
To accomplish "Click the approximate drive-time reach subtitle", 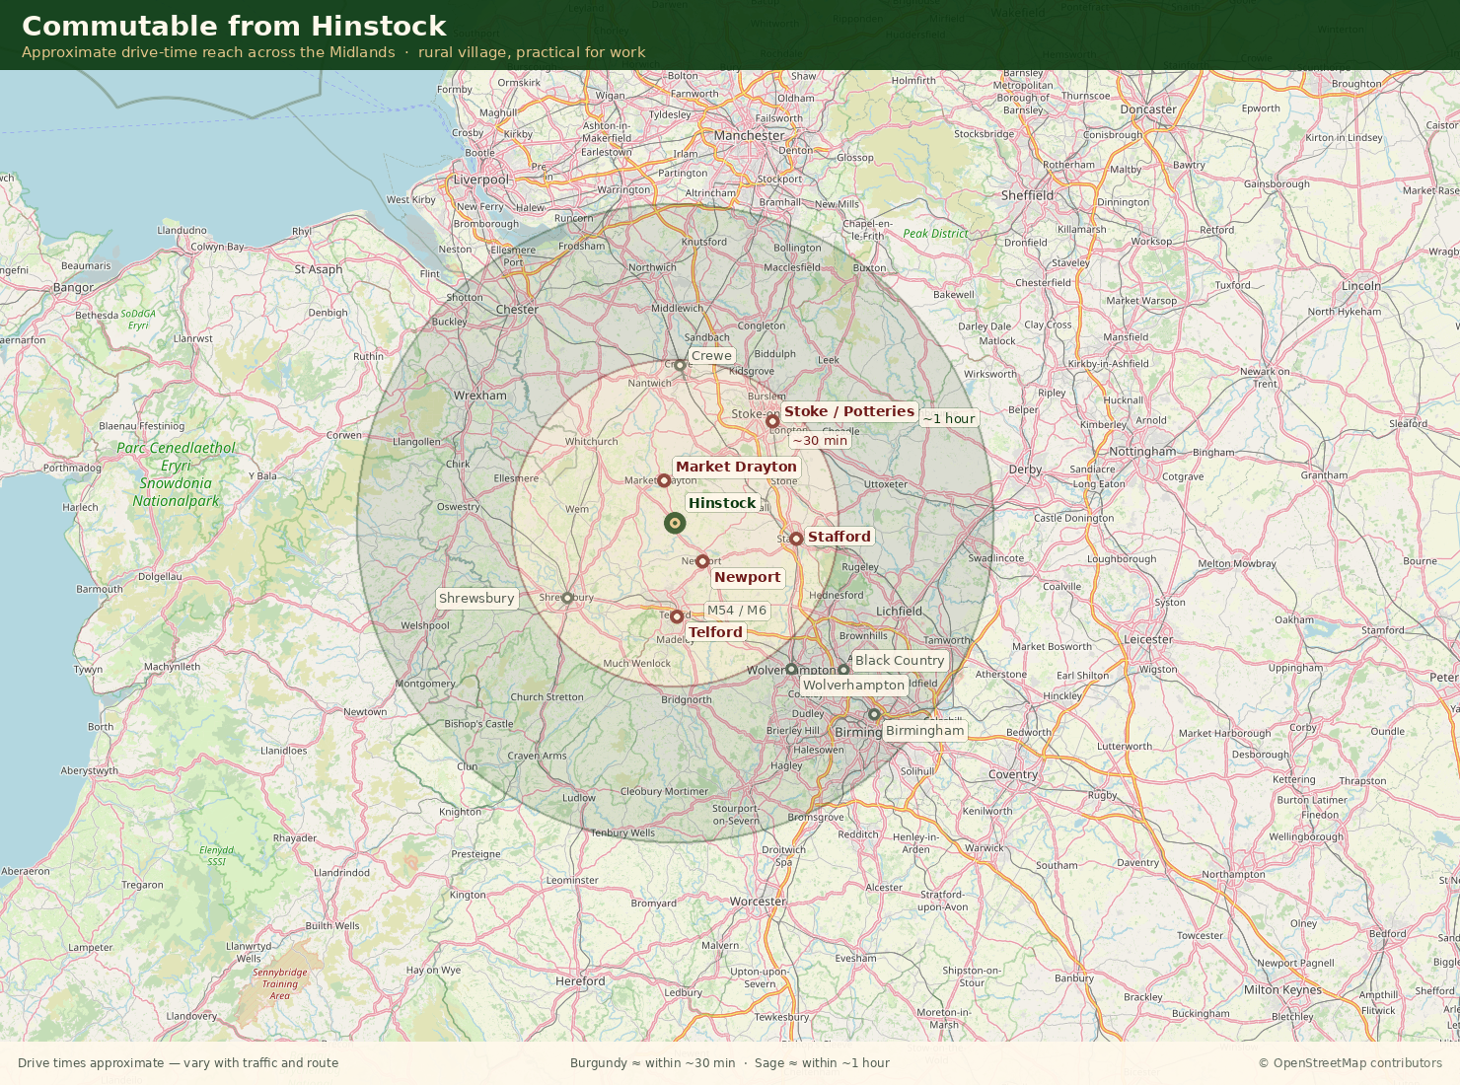I will [x=333, y=52].
